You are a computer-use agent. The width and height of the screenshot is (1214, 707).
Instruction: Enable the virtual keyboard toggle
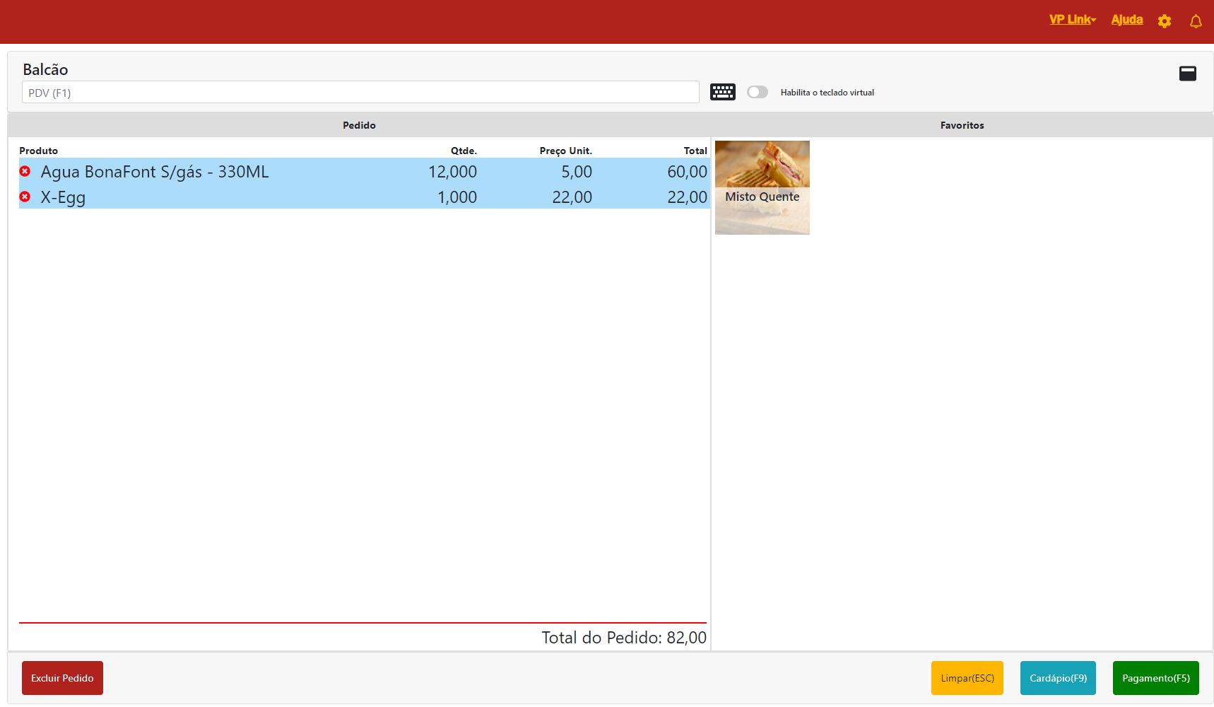[757, 92]
